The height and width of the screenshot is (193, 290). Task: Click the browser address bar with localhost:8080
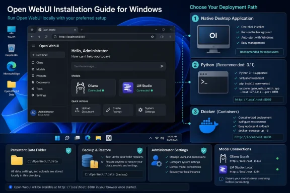(104, 37)
